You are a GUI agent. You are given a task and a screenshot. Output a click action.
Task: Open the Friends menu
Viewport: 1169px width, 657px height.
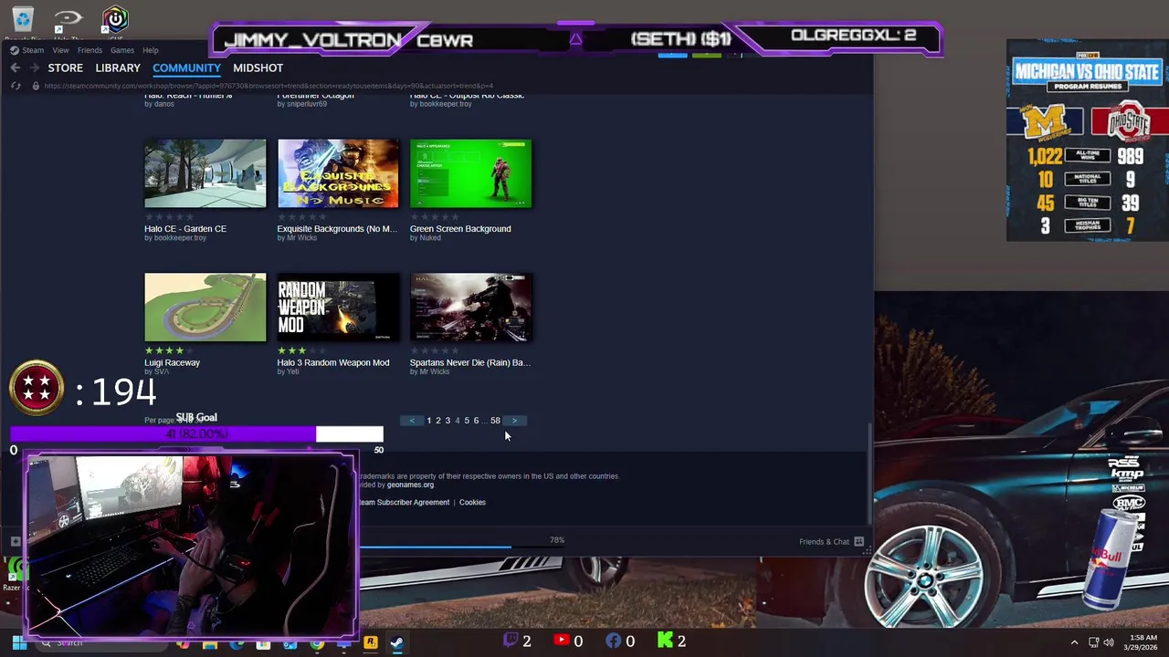[x=90, y=50]
